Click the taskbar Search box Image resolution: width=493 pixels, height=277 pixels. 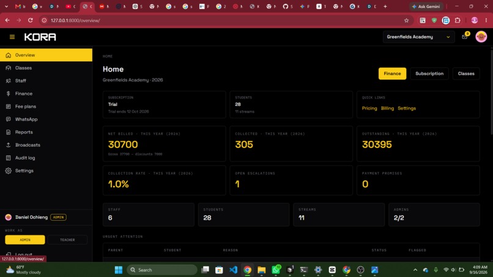pos(162,270)
